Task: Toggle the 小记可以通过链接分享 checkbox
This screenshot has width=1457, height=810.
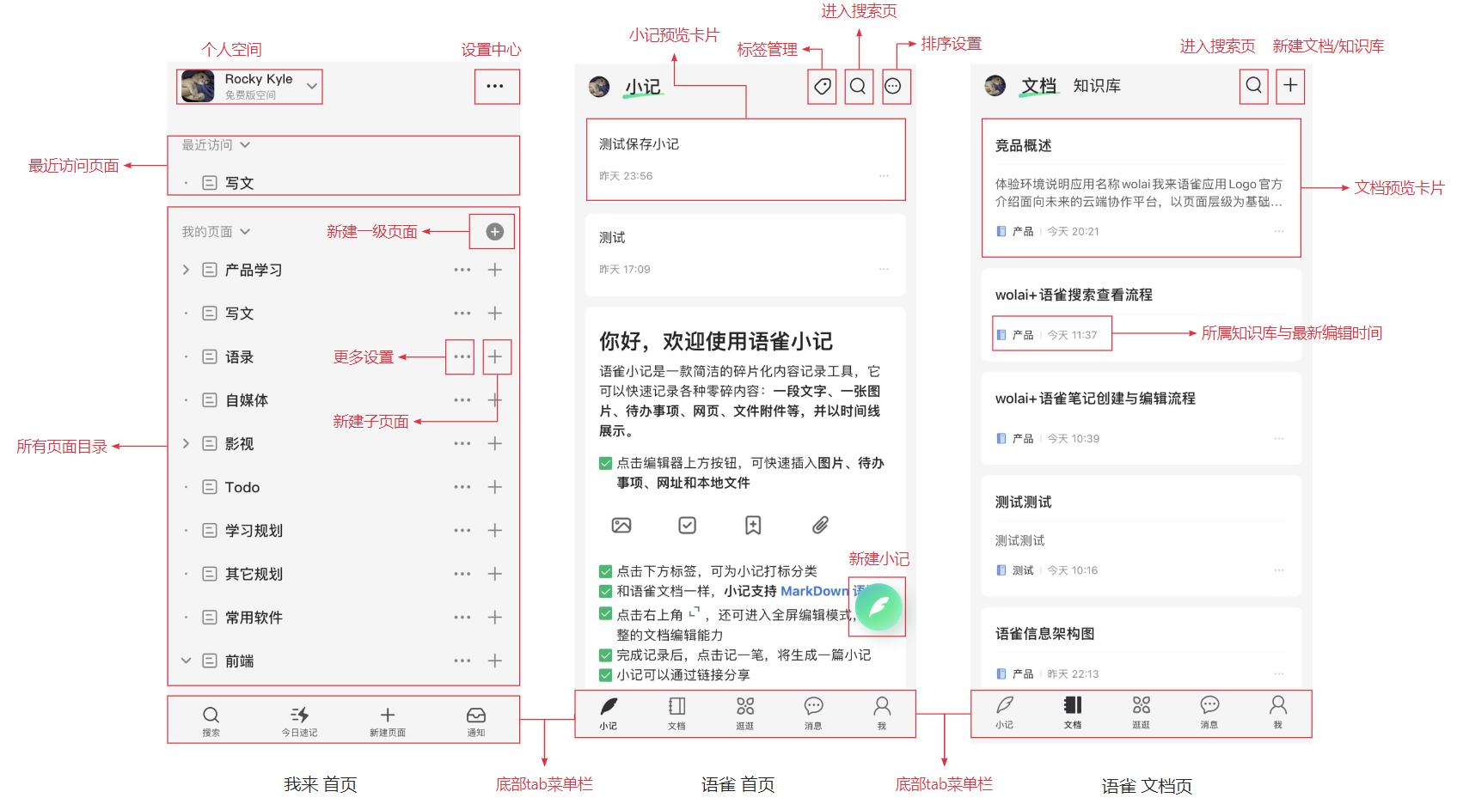Action: [605, 675]
